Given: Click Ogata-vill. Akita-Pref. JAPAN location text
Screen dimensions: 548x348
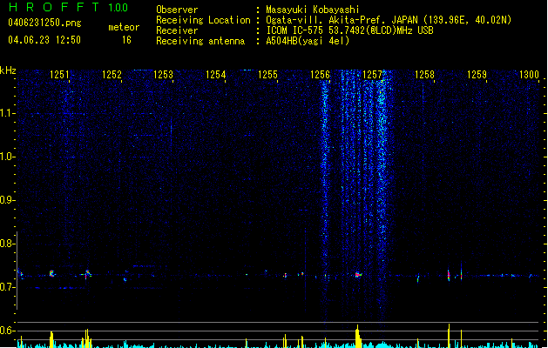Looking at the screenshot, I should click(x=389, y=20).
